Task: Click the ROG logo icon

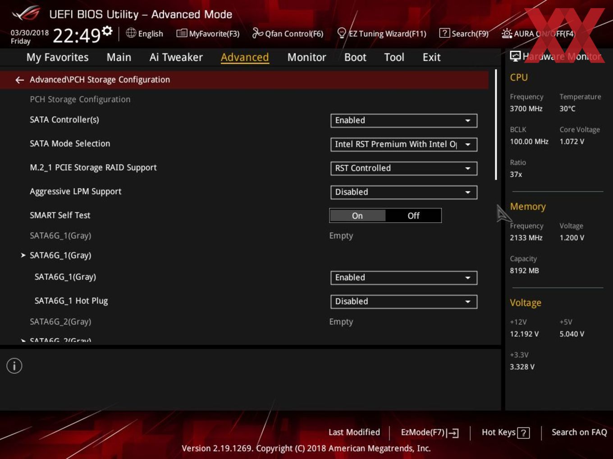Action: pyautogui.click(x=26, y=13)
